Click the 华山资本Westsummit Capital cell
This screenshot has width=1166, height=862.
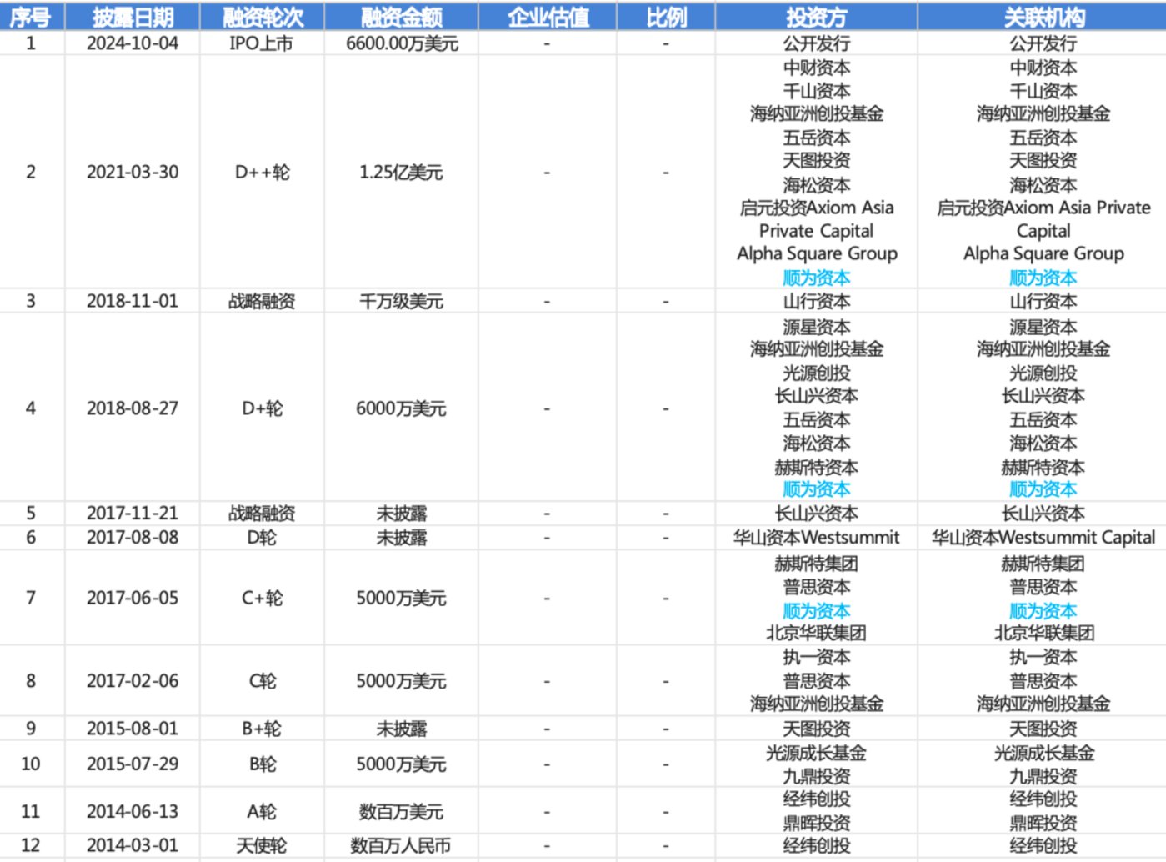pos(1043,538)
